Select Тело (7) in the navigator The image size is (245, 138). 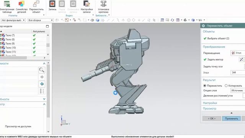(x=10, y=35)
